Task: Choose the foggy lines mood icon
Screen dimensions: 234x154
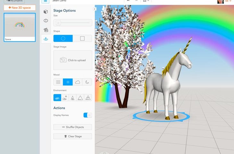Action: (x=58, y=82)
